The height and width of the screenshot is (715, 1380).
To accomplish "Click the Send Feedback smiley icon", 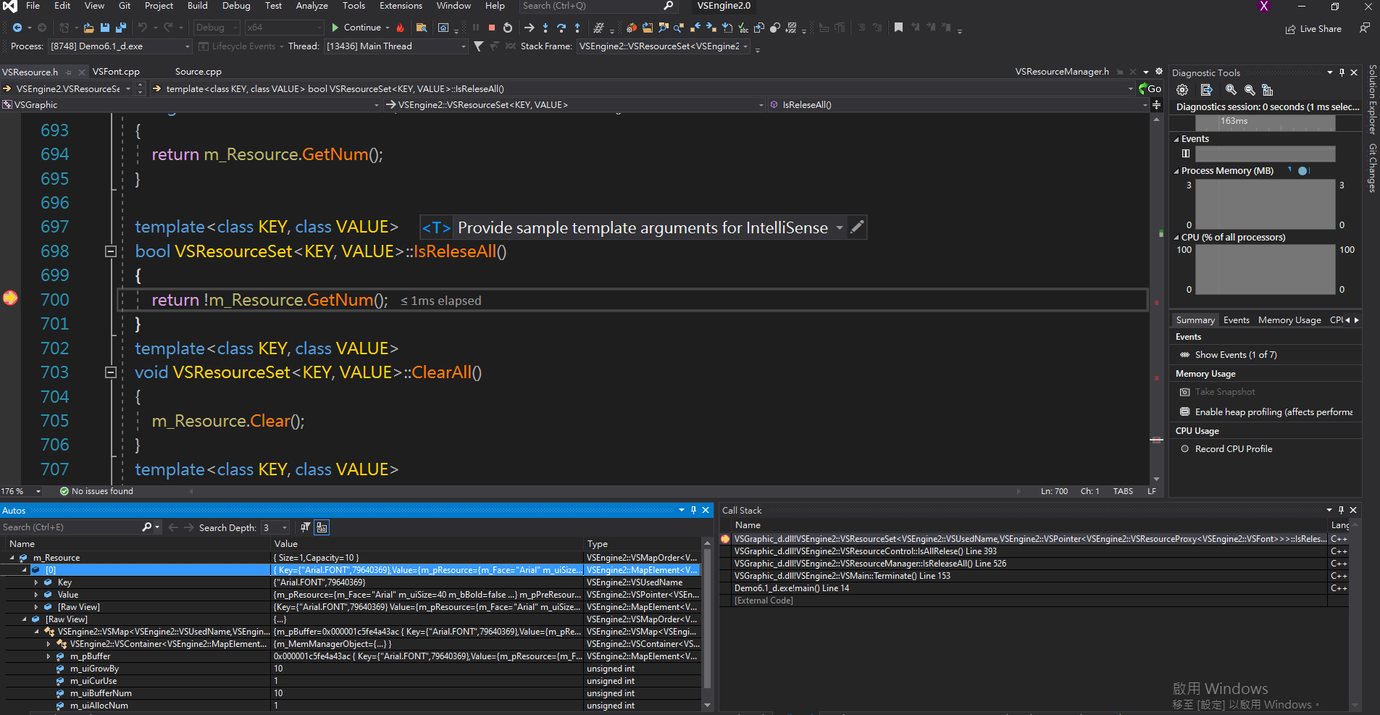I will [1365, 28].
